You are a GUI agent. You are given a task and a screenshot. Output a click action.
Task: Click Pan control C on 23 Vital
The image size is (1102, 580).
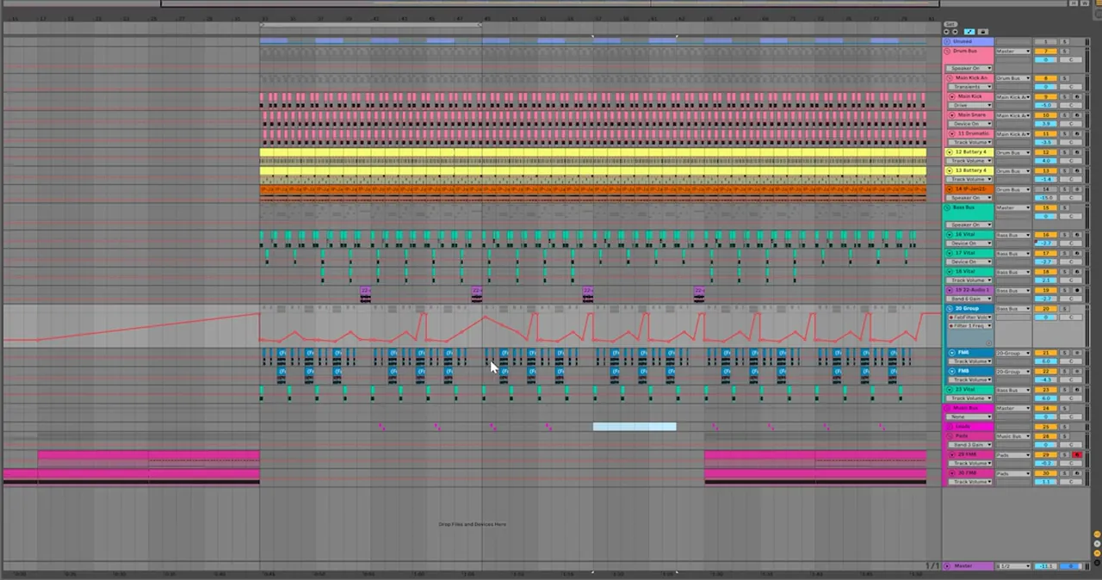coord(1071,398)
